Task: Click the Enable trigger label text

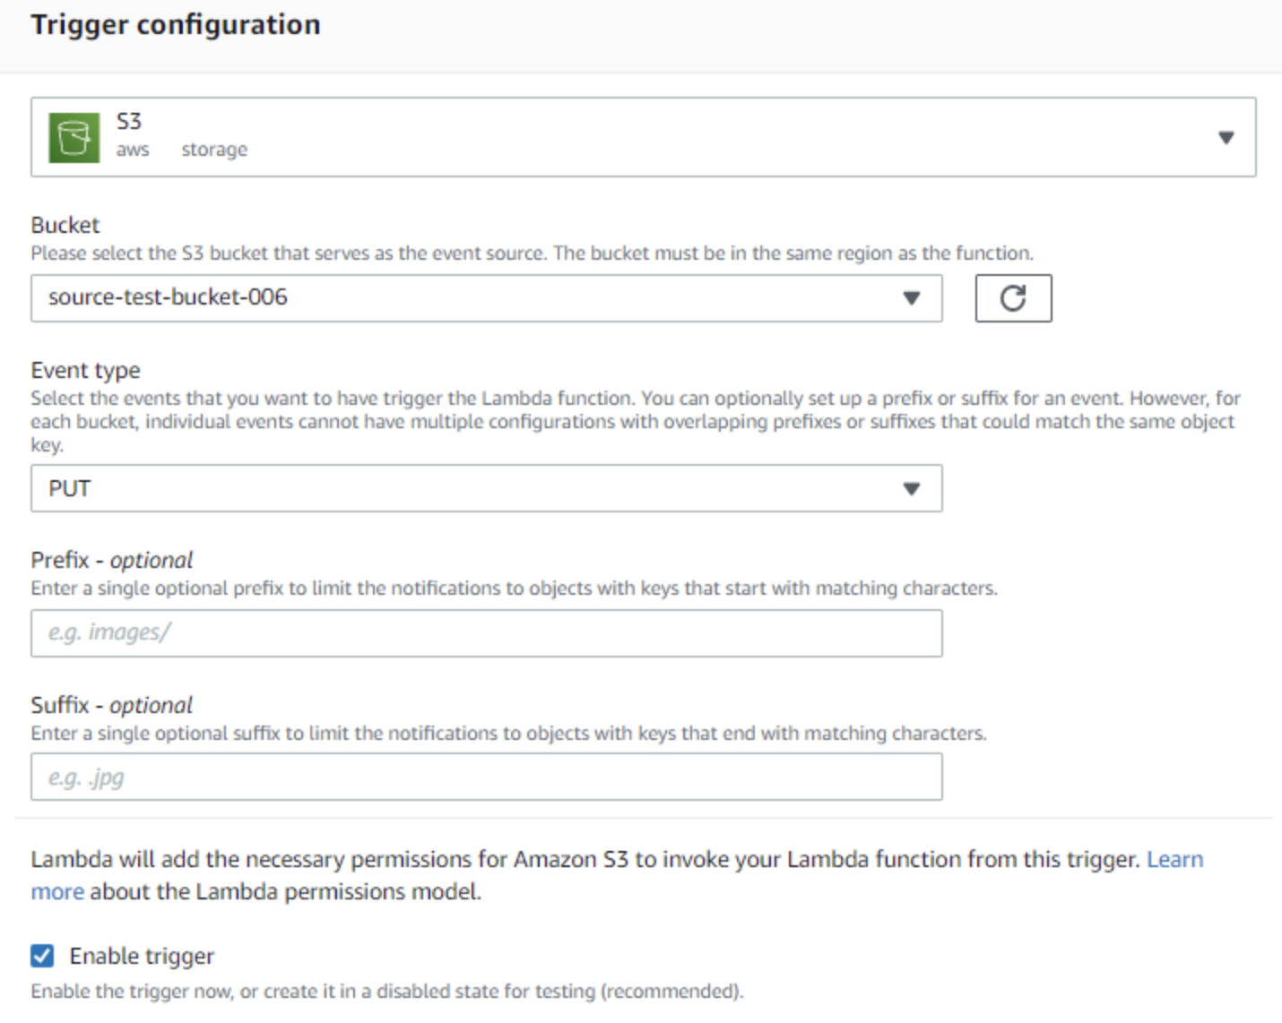Action: [x=142, y=957]
